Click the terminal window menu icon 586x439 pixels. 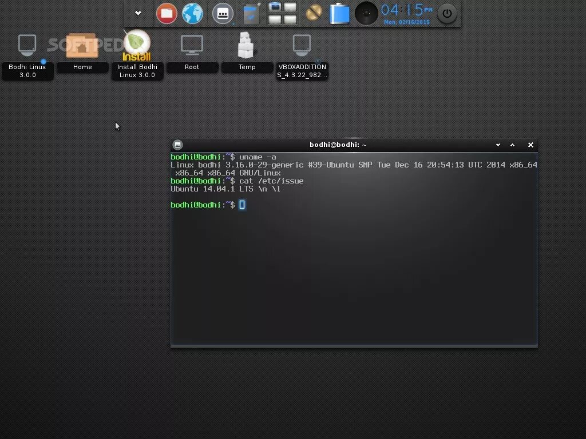pyautogui.click(x=178, y=145)
